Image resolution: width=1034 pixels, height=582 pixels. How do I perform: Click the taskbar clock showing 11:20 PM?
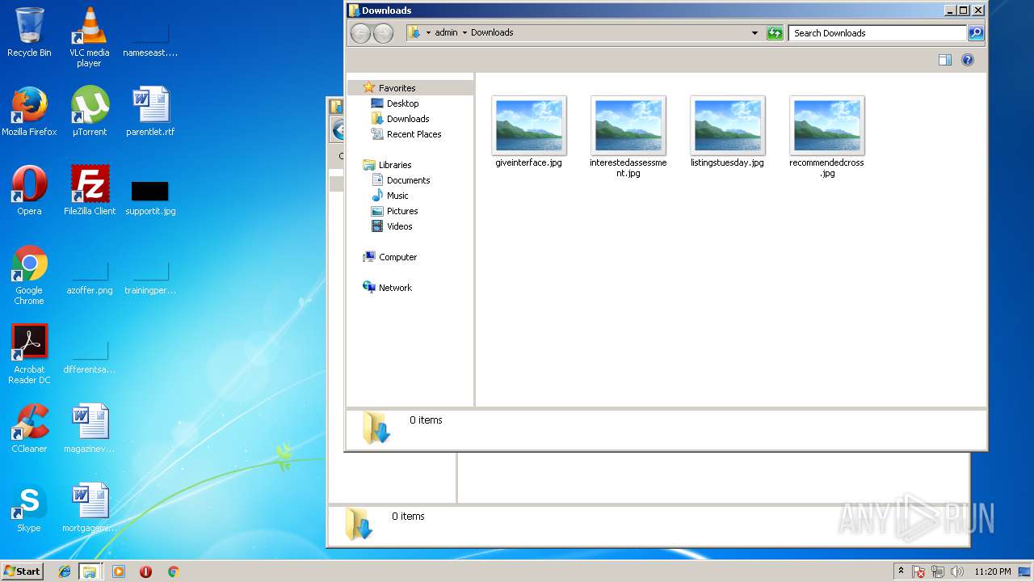(992, 571)
